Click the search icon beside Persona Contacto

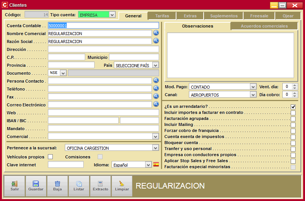coord(156,80)
